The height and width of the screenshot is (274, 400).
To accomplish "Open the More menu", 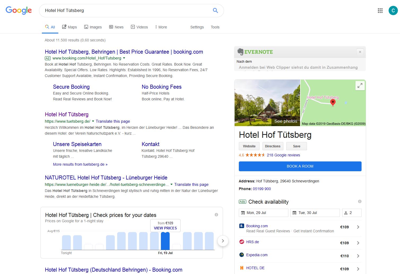I will click(x=161, y=27).
